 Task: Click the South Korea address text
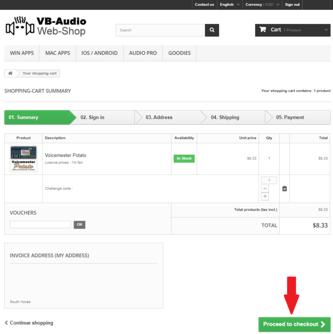coord(20,302)
